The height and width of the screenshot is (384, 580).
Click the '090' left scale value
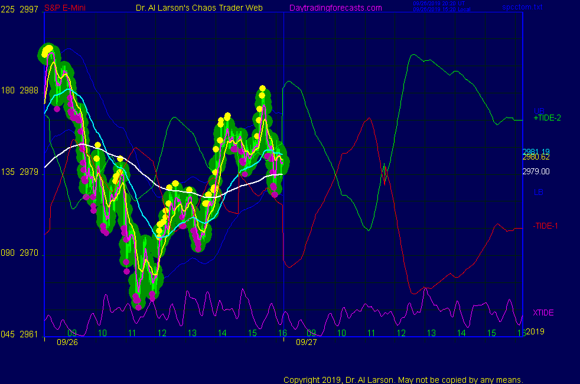[8, 253]
